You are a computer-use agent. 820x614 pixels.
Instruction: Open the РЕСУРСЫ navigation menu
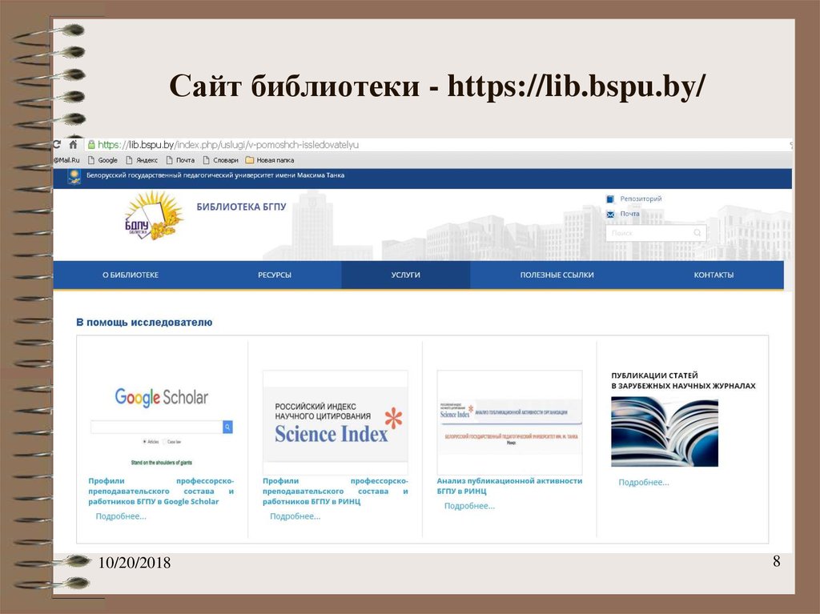(x=274, y=274)
